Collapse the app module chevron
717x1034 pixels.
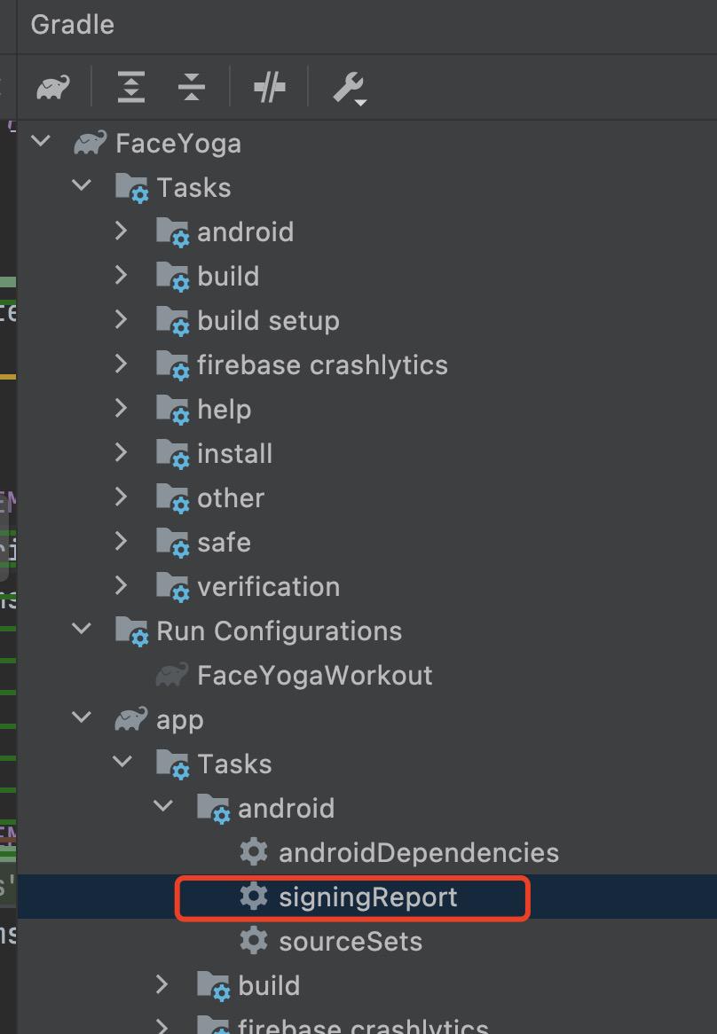(81, 717)
